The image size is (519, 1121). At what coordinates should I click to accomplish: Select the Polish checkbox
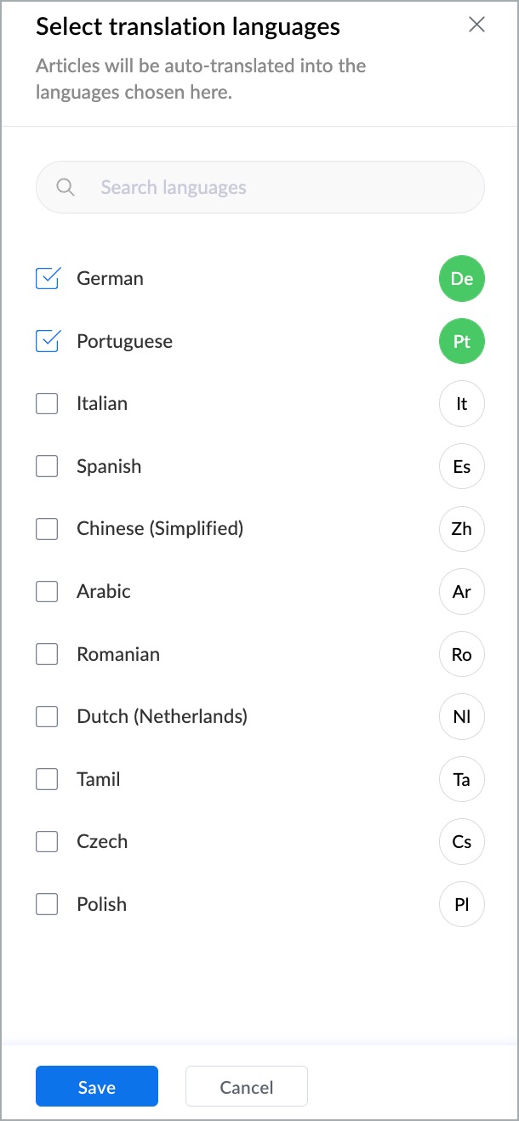click(47, 903)
